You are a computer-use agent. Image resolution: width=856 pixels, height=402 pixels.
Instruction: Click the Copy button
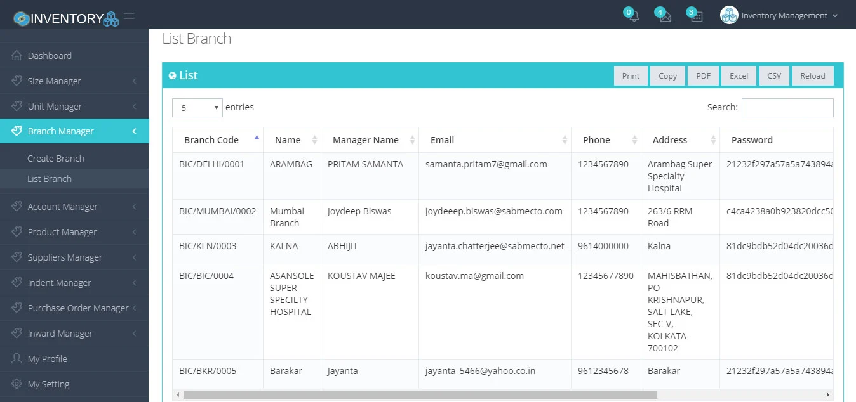click(x=667, y=75)
